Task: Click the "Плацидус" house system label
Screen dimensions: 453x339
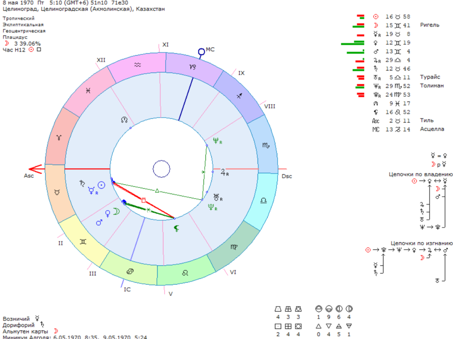Action: (x=15, y=37)
